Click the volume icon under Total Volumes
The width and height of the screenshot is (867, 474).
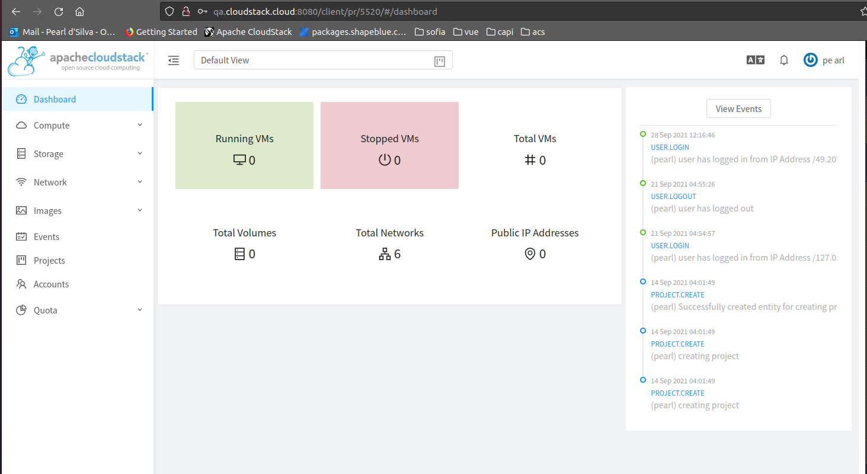pos(239,254)
